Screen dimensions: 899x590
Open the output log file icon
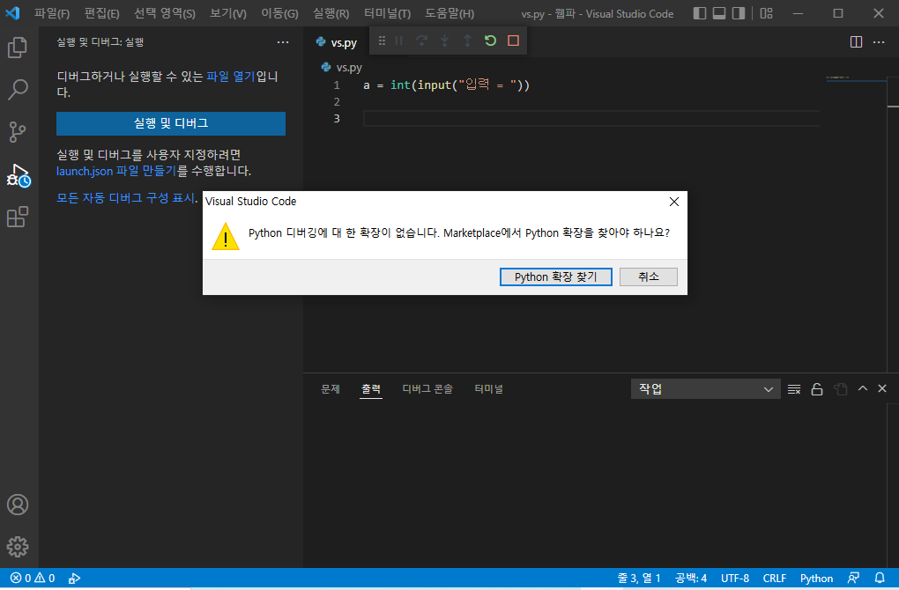tap(841, 389)
